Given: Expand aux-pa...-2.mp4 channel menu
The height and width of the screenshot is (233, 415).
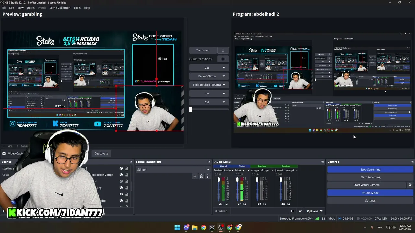Looking at the screenshot, I should 273,170.
